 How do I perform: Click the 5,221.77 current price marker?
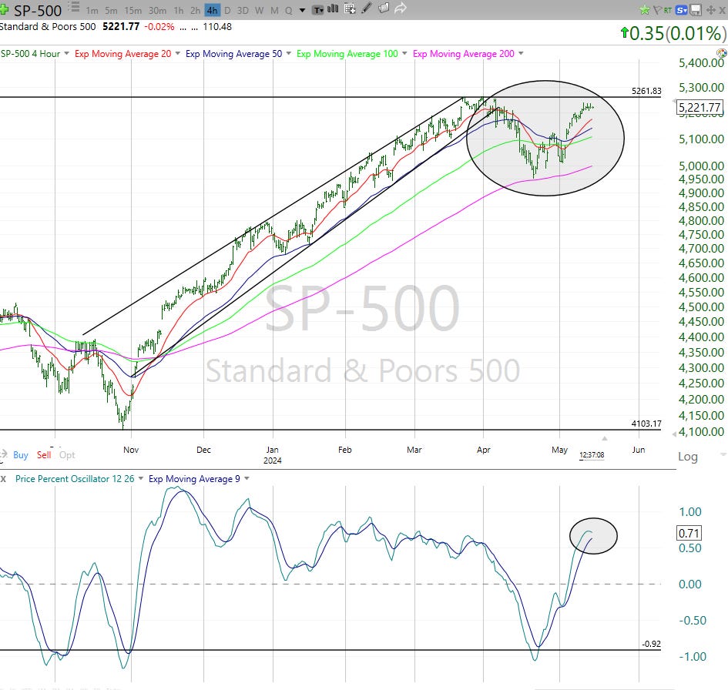coord(699,108)
